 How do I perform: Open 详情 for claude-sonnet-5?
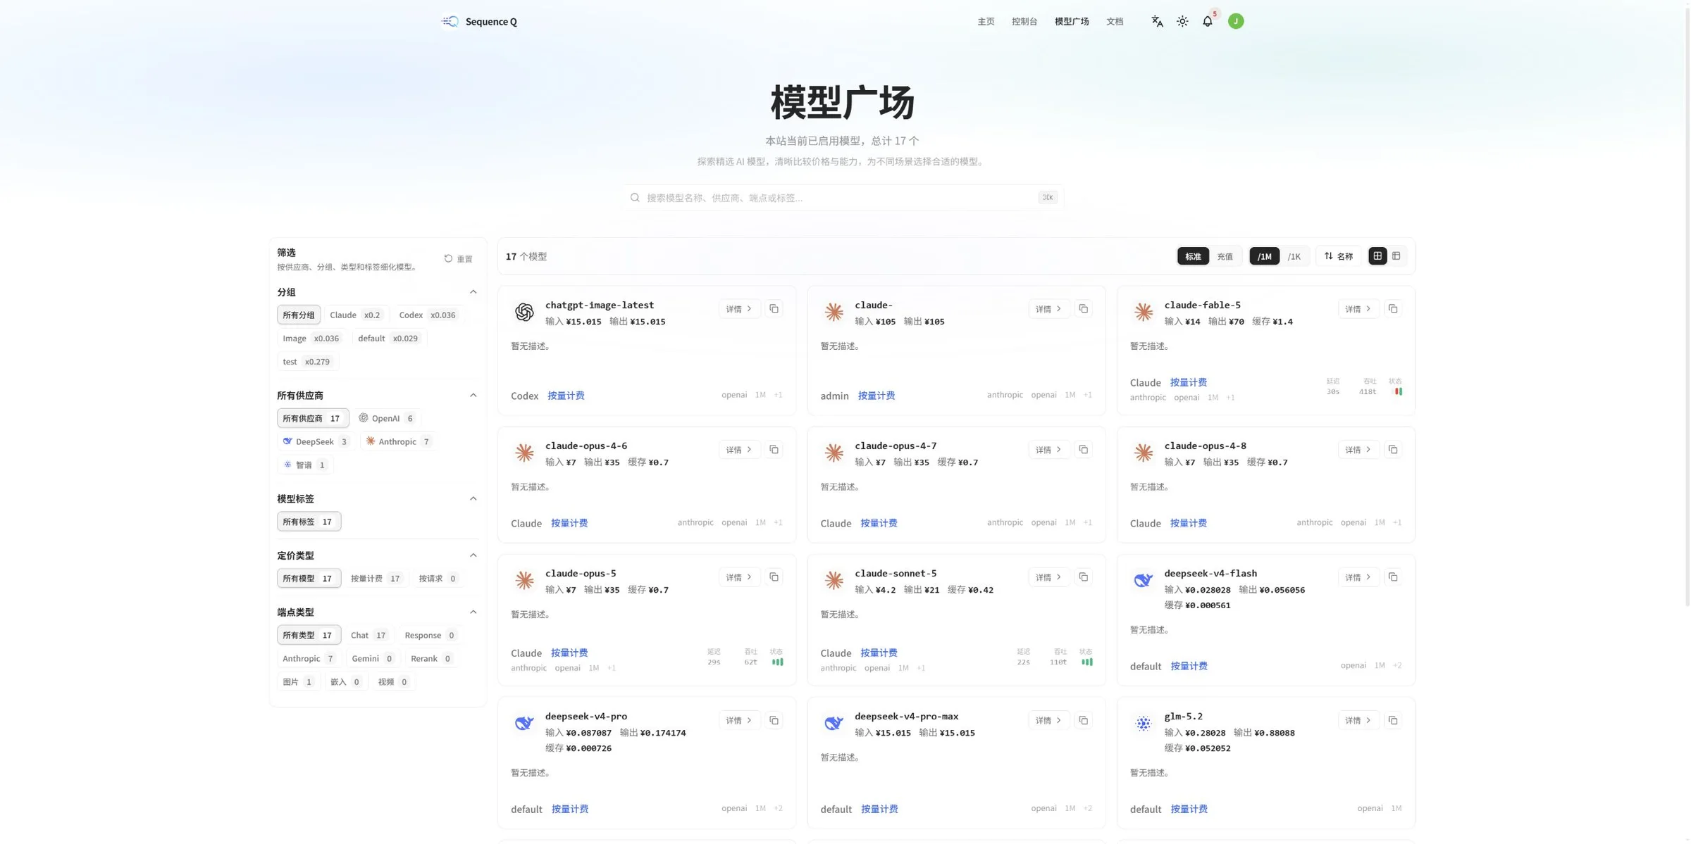click(x=1048, y=577)
